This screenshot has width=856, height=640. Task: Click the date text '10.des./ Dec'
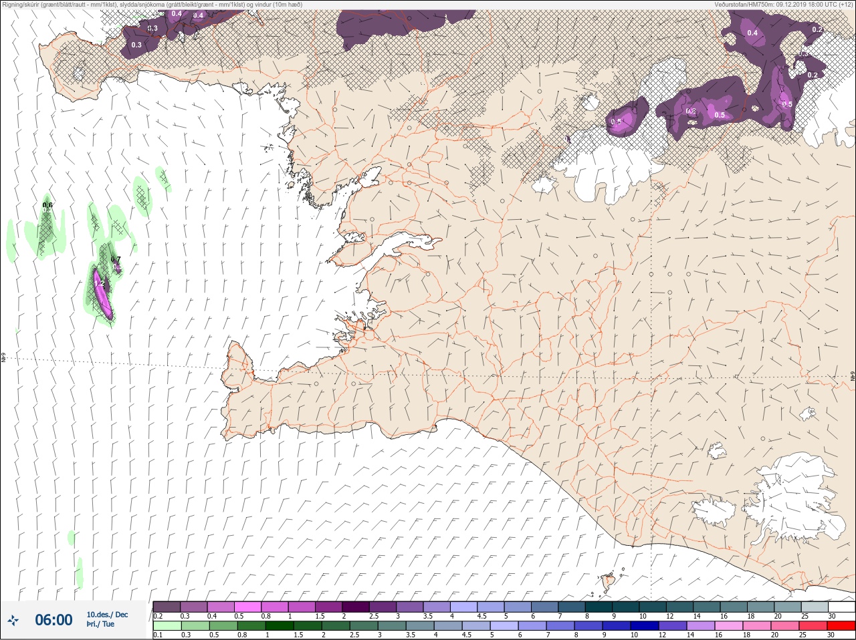tap(107, 615)
